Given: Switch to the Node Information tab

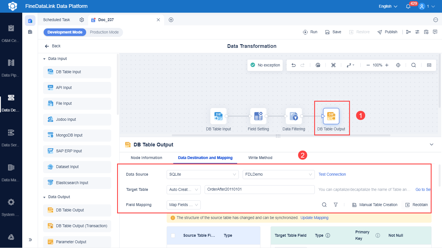Looking at the screenshot, I should (x=146, y=158).
